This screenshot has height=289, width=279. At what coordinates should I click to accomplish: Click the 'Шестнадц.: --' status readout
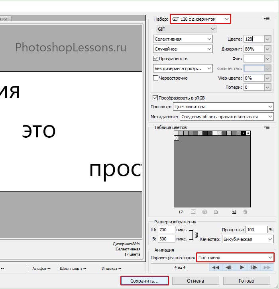[73, 269]
